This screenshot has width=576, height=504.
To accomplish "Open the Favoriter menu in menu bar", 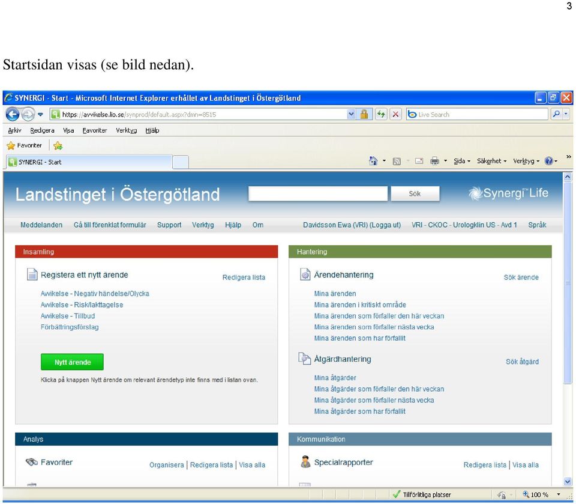I will (x=94, y=130).
